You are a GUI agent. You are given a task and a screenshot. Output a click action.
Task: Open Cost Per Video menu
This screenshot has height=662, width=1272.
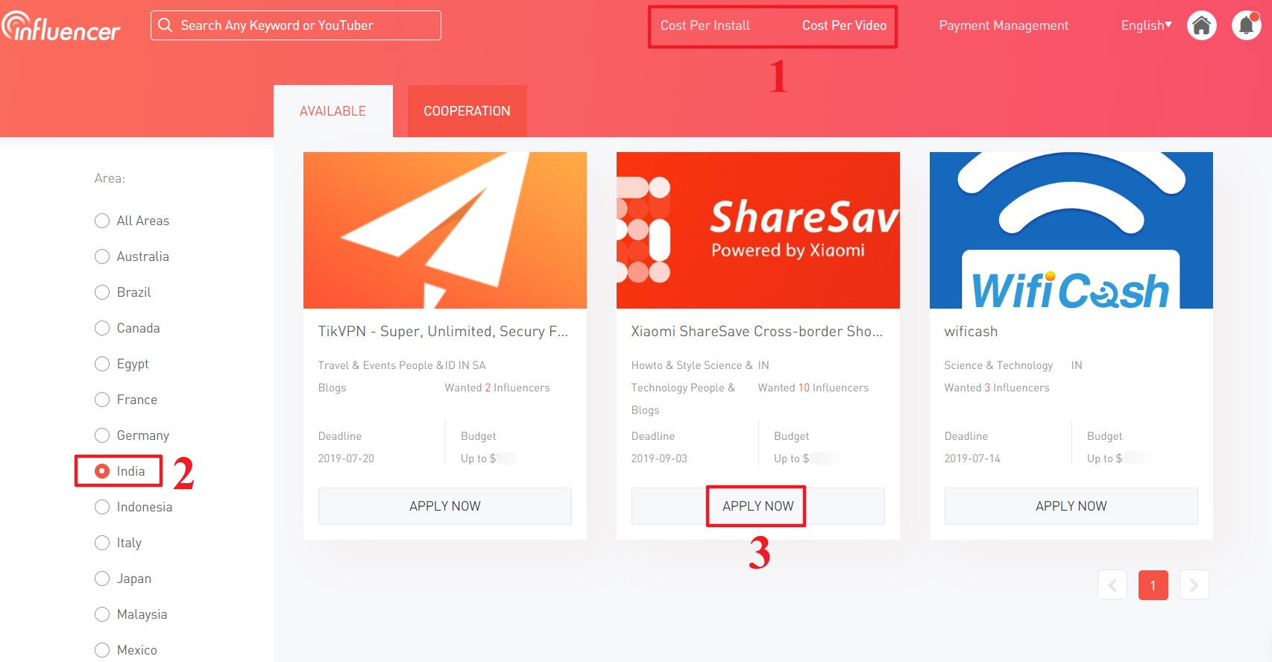click(x=844, y=25)
